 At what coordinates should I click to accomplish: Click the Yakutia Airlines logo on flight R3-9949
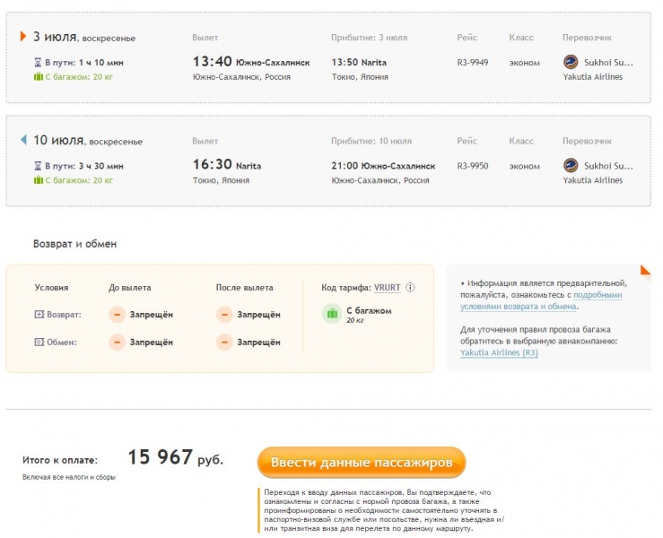pos(571,63)
